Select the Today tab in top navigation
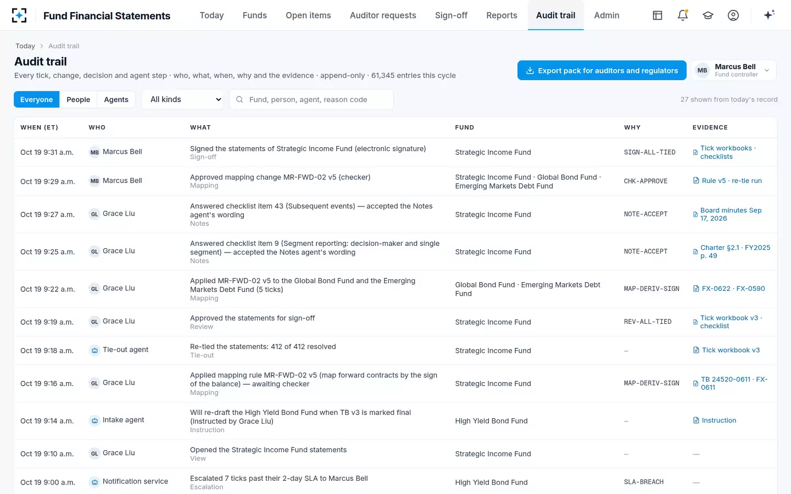The height and width of the screenshot is (494, 791). (x=211, y=15)
